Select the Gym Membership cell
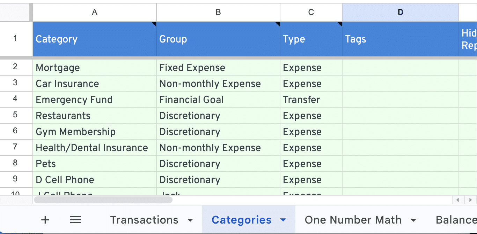Viewport: 477px width, 234px height. pos(95,132)
